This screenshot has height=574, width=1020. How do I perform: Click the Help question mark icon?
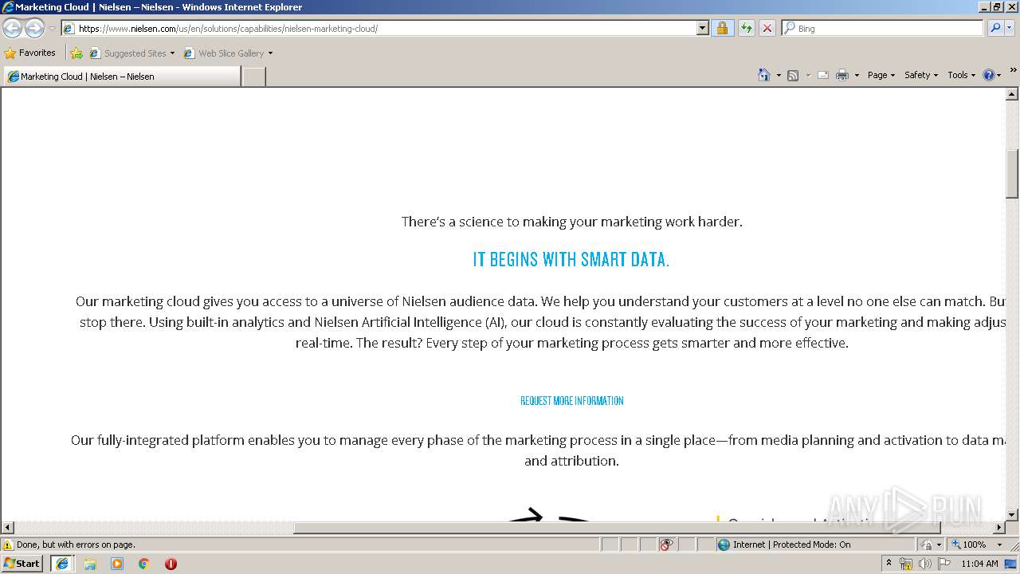coord(989,75)
